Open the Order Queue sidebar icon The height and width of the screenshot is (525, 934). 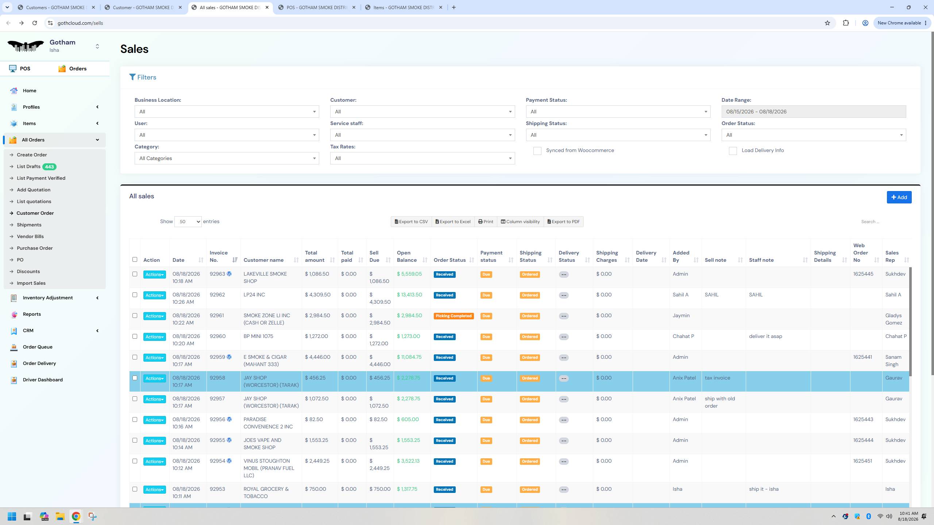click(14, 347)
